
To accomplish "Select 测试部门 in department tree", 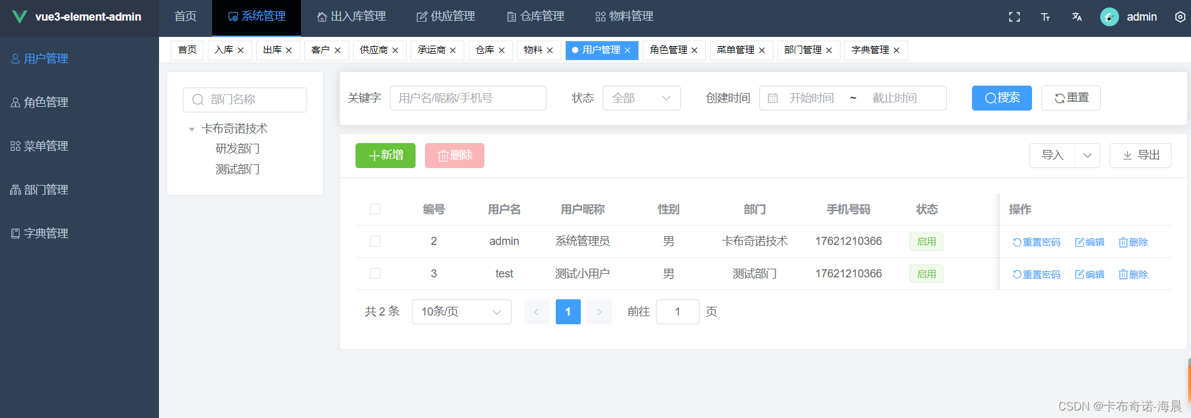I will [x=237, y=169].
